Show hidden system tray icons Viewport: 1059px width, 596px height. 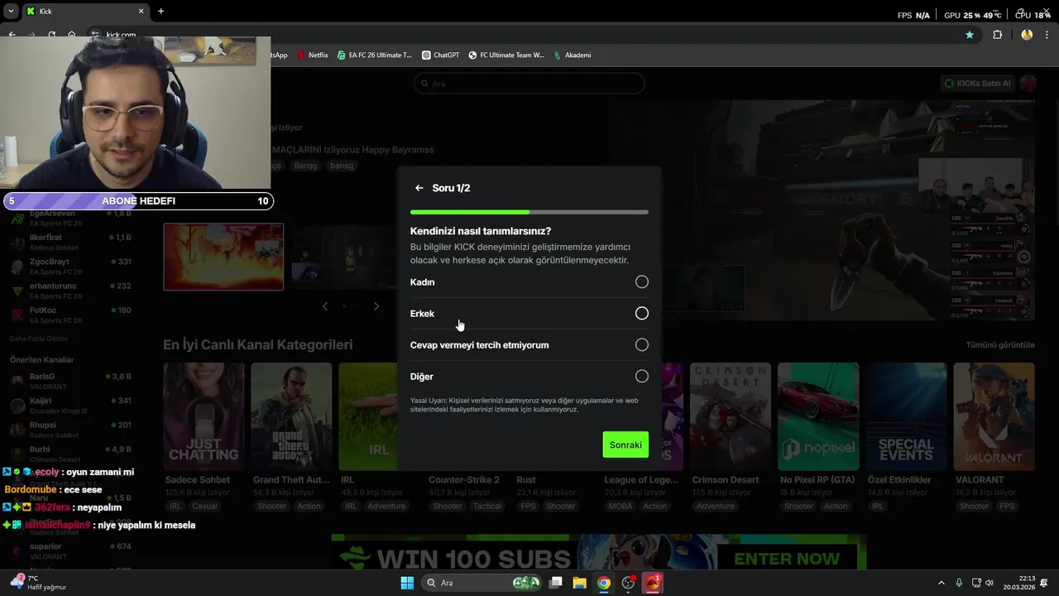(941, 583)
